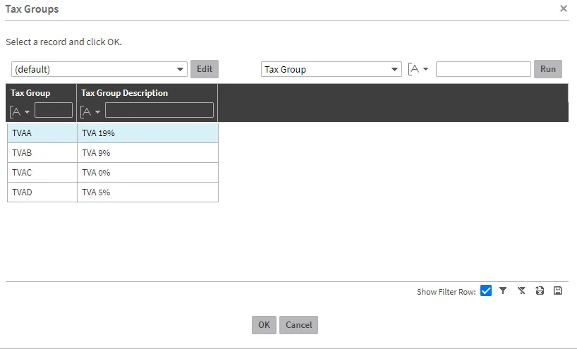Uncheck the Show Filter Row checkbox
The height and width of the screenshot is (349, 577).
(x=486, y=291)
